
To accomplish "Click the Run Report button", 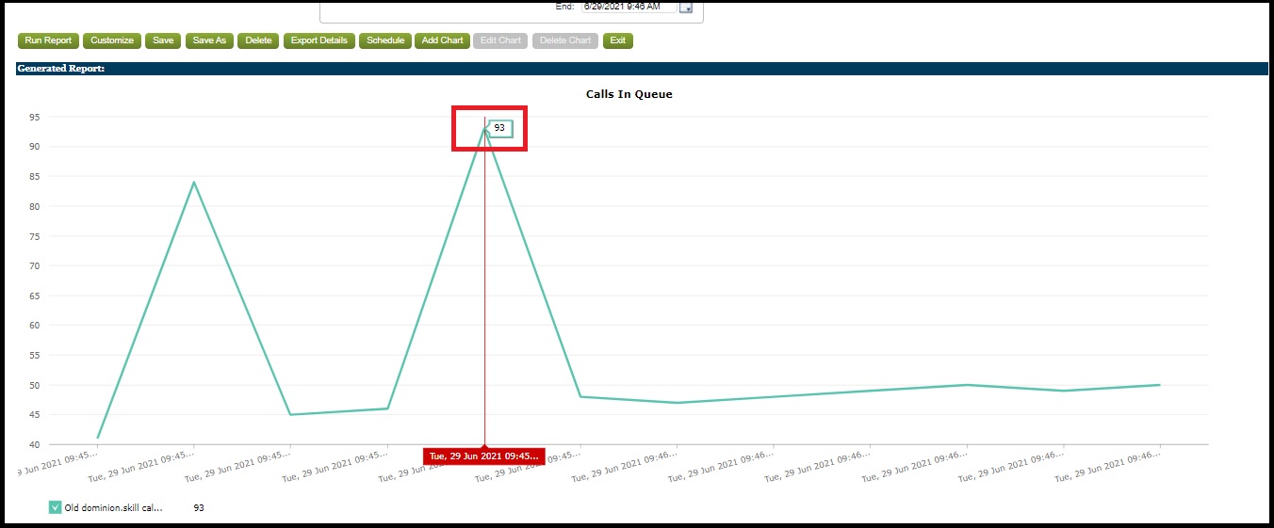I will (x=48, y=40).
